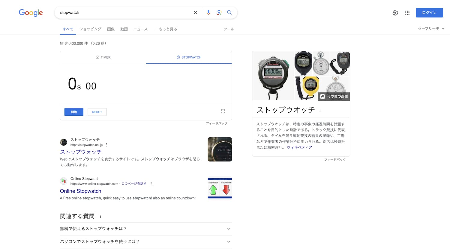The height and width of the screenshot is (249, 450).
Task: Open the ニュース tab
Action: coord(141,29)
